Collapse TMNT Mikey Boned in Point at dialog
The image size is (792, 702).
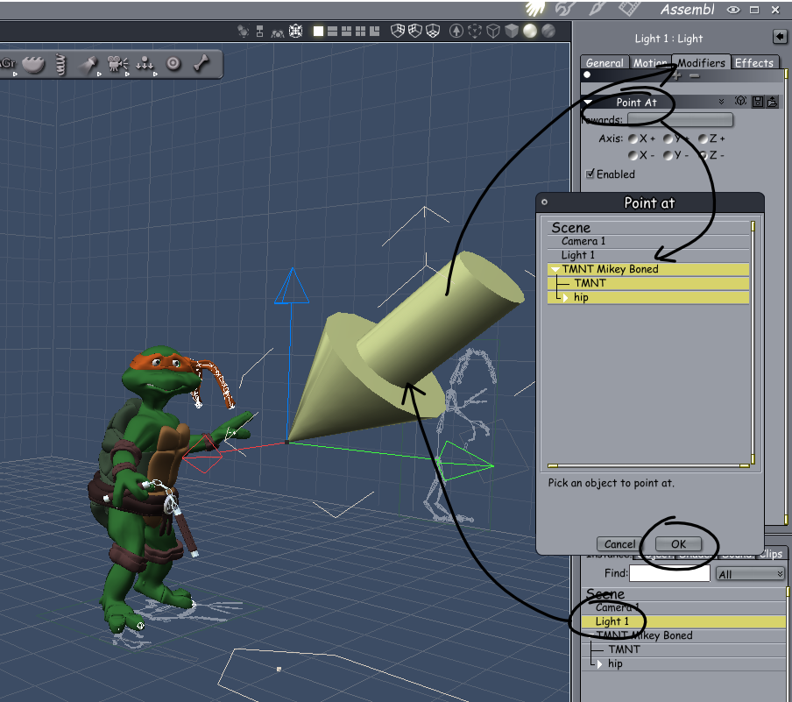(555, 269)
